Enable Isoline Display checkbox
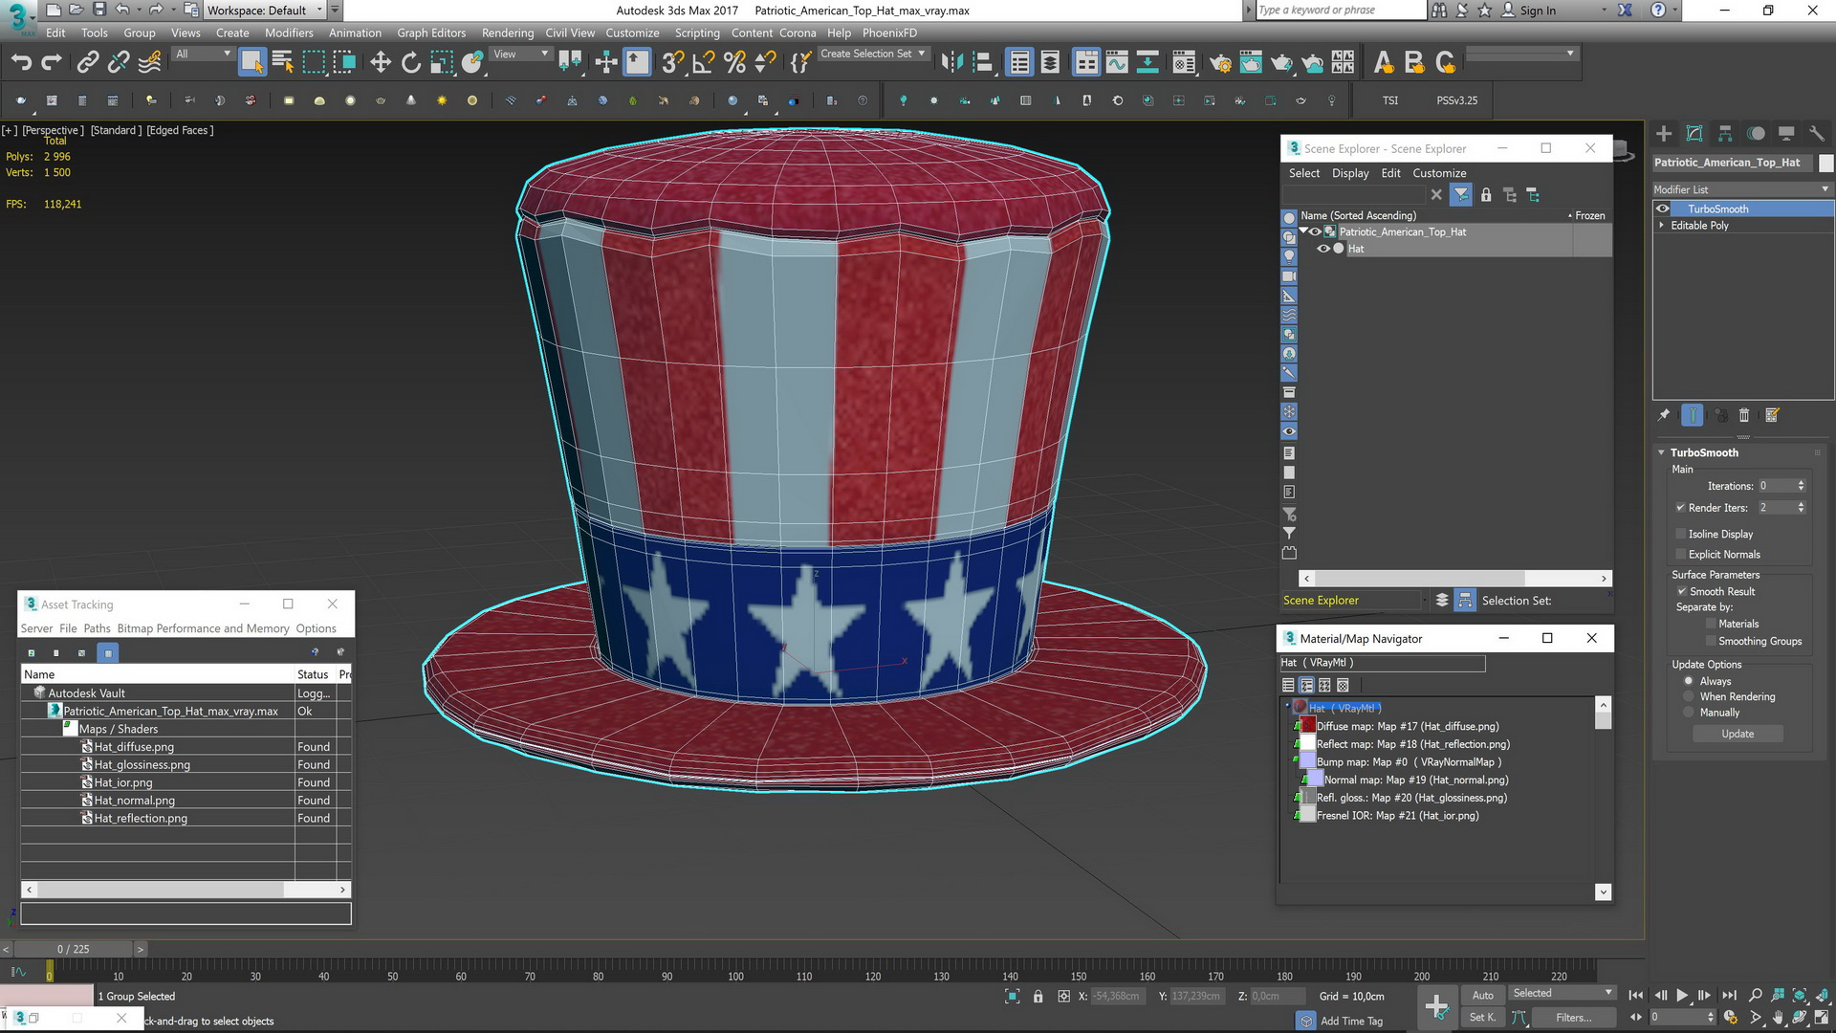 coord(1680,534)
